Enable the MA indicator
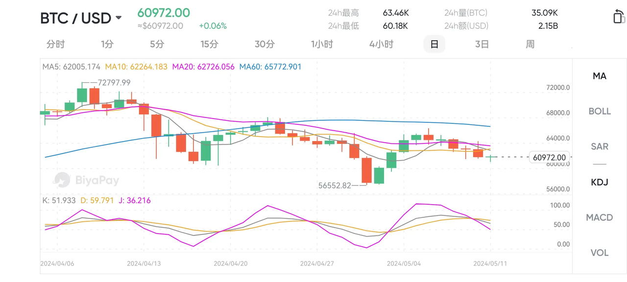 [x=600, y=76]
